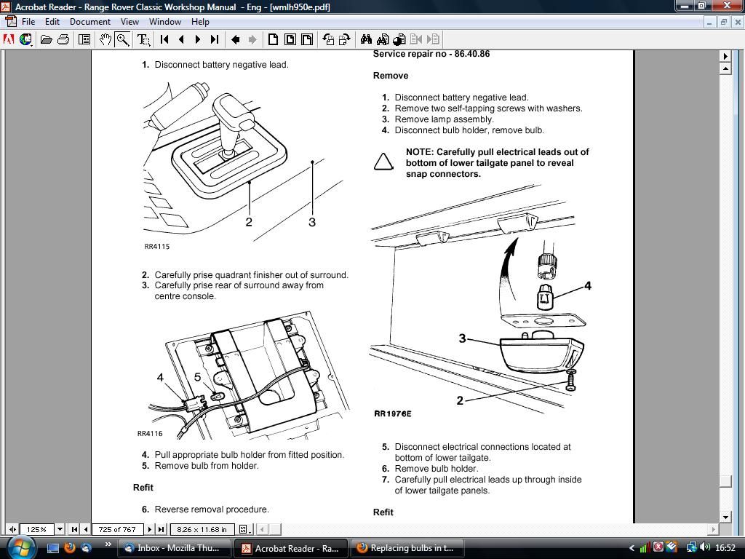Click horizontal scrollbar left arrow
745x559 pixels.
click(x=263, y=529)
